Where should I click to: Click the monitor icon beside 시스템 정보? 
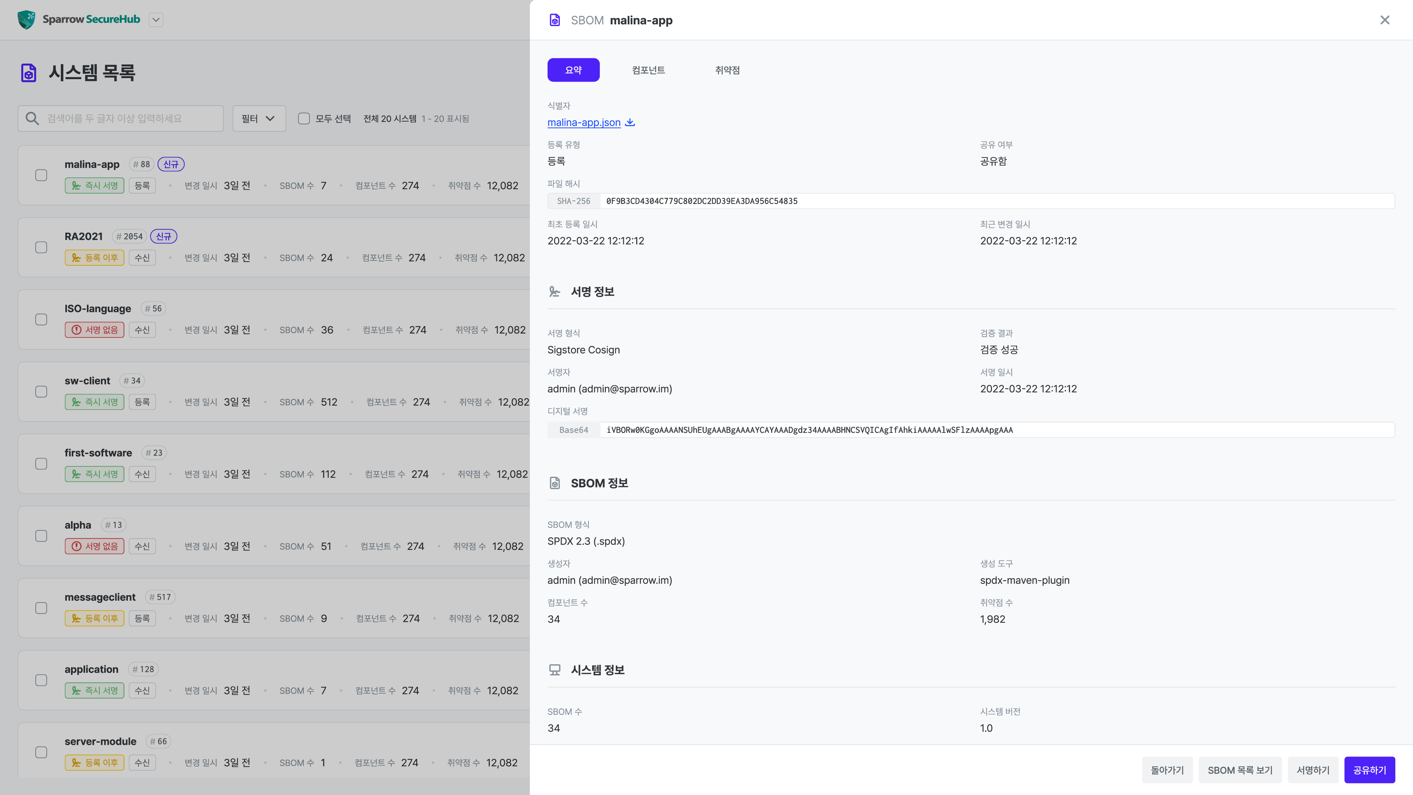click(x=555, y=670)
